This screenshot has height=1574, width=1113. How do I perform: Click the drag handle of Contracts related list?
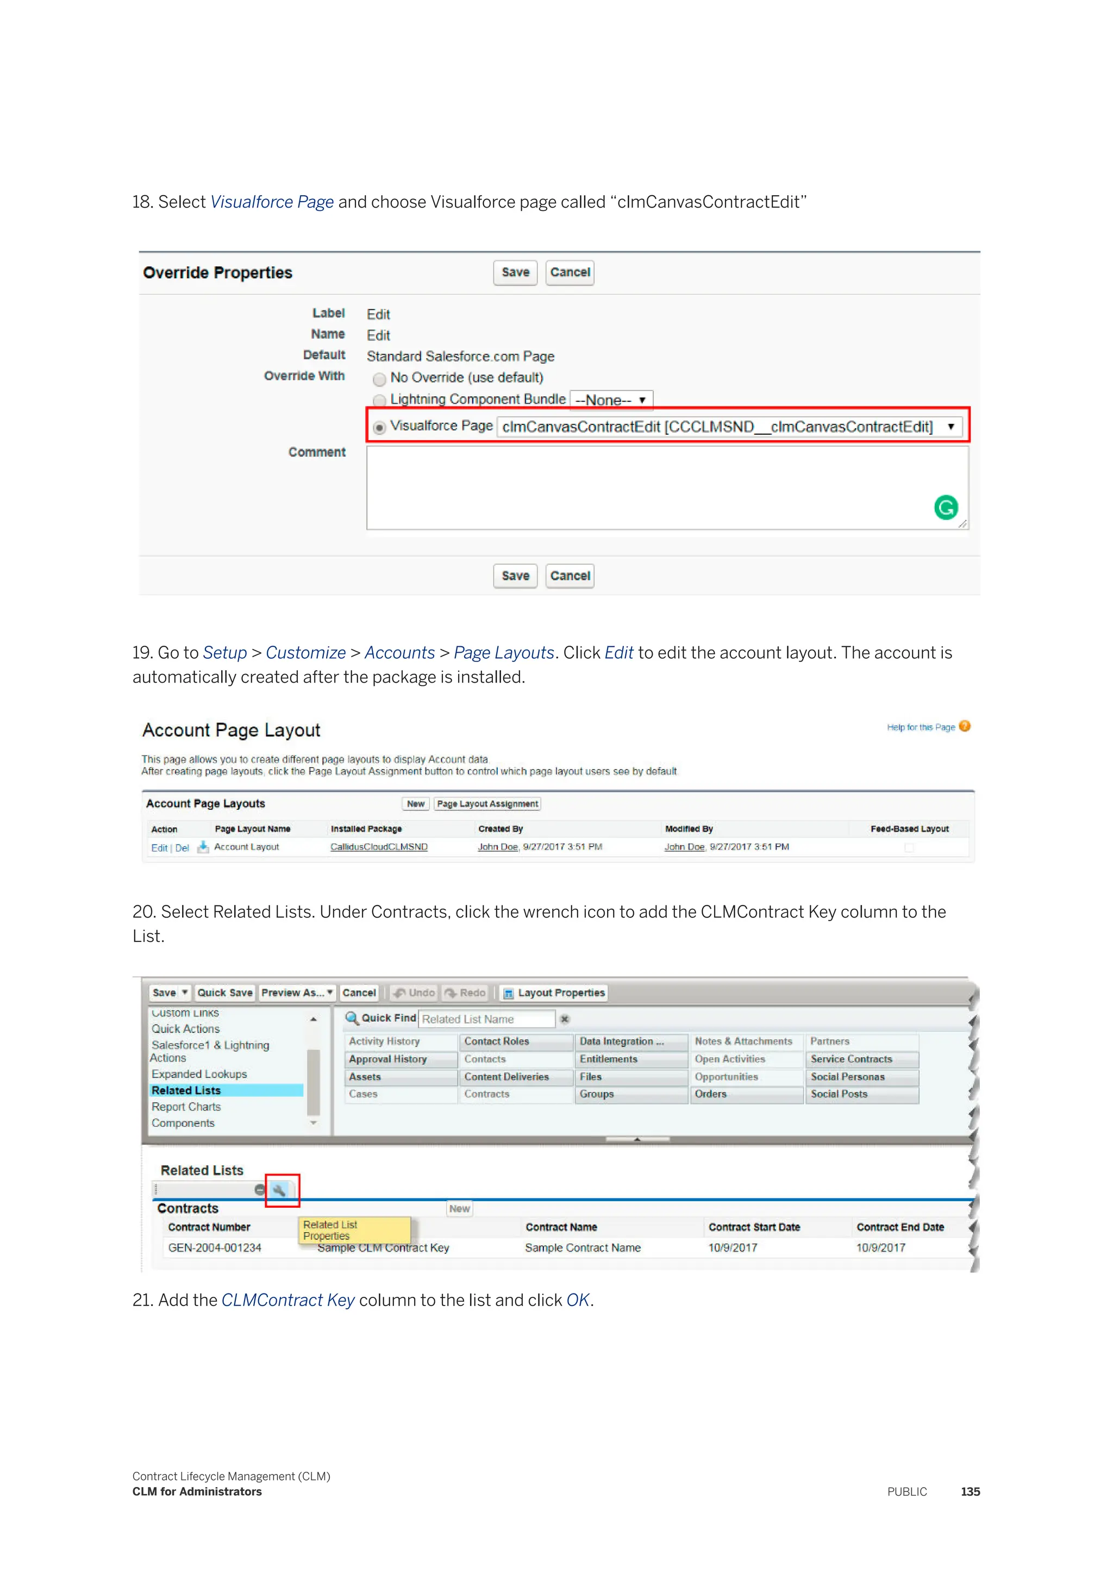(x=155, y=1190)
